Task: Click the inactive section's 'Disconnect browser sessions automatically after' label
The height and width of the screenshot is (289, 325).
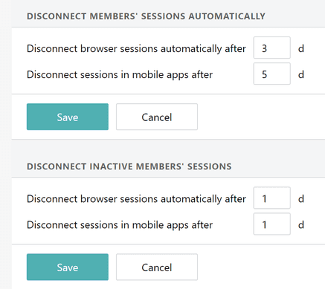Action: point(136,199)
